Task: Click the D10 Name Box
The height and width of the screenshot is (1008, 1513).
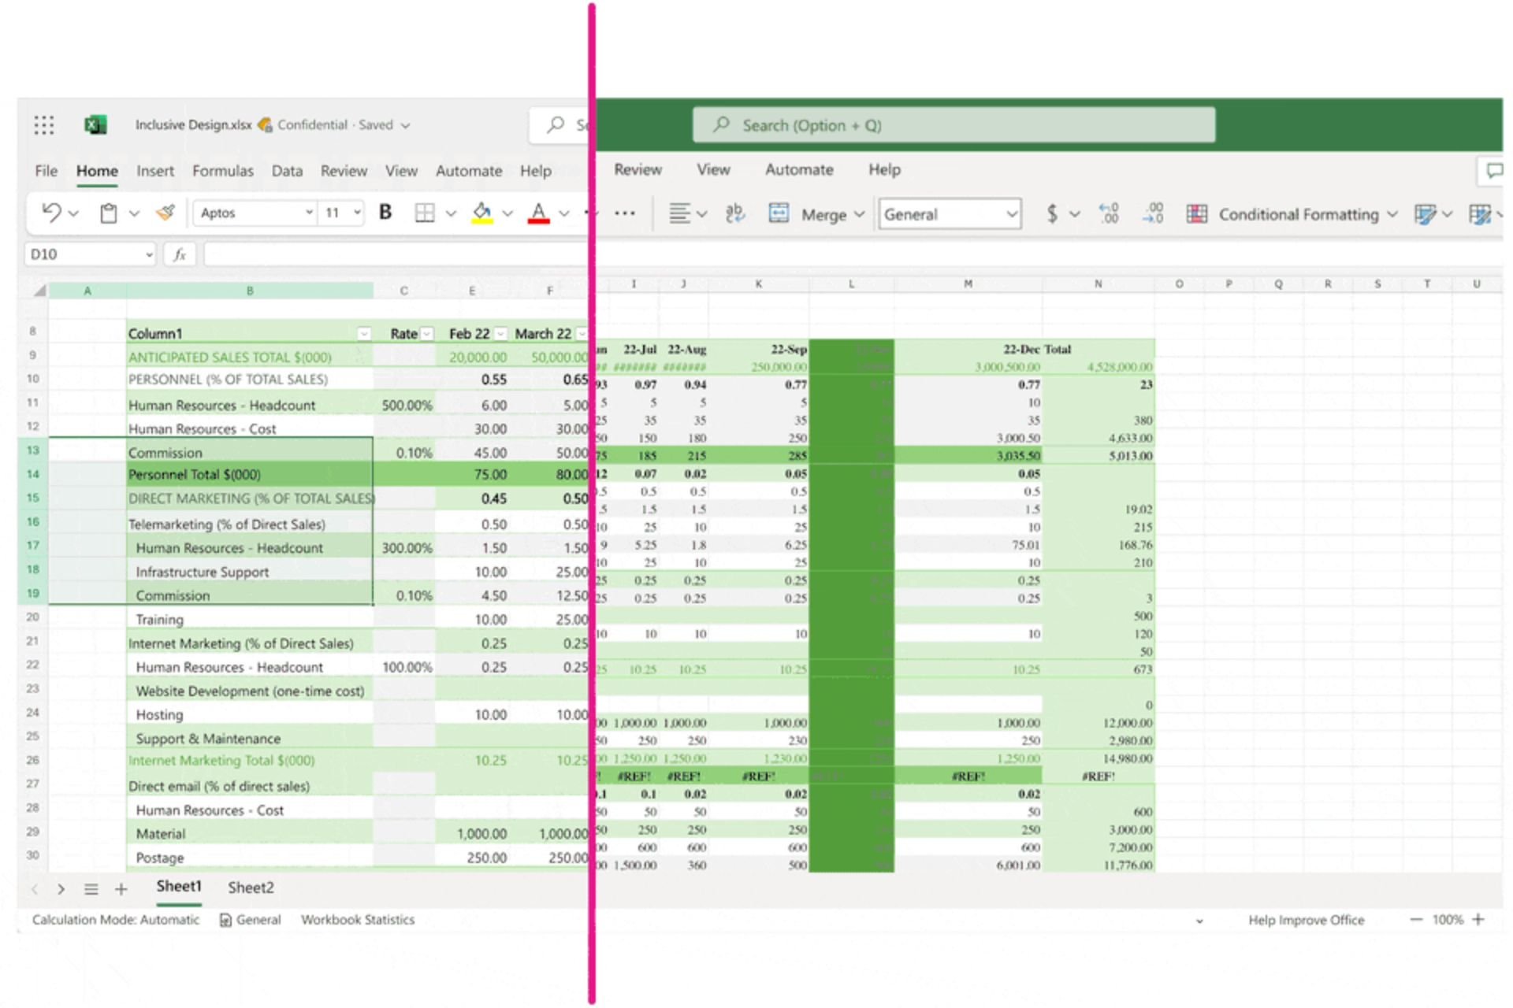Action: [x=91, y=254]
